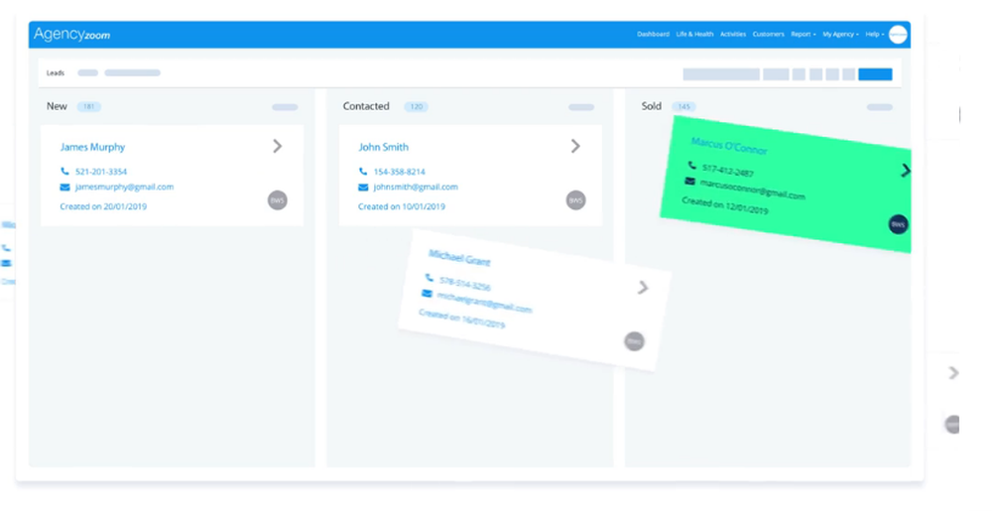992x511 pixels.
Task: Open Michael Grant lead name
Action: (x=459, y=258)
